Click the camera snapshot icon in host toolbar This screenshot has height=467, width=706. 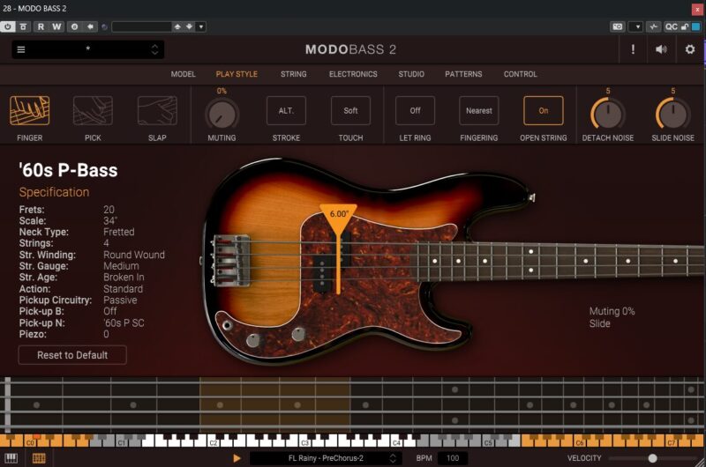click(x=618, y=27)
